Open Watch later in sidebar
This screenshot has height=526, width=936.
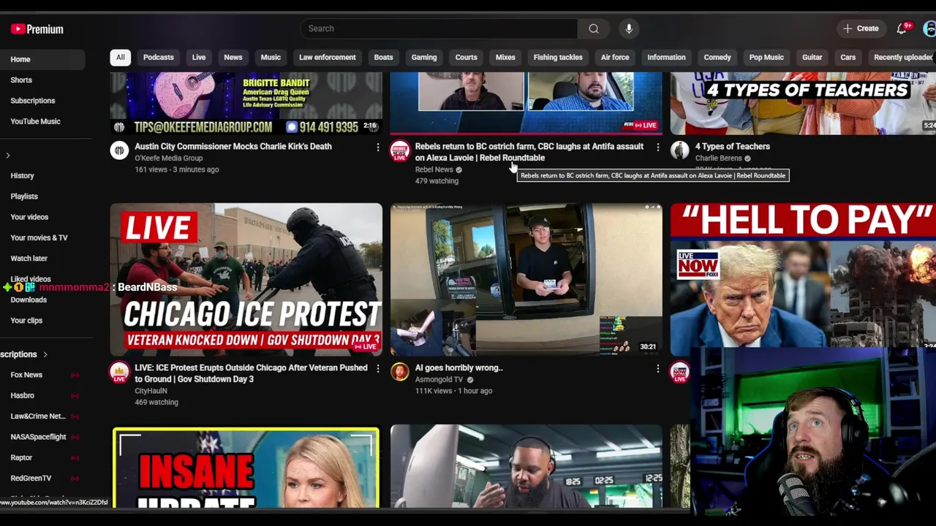[42, 258]
